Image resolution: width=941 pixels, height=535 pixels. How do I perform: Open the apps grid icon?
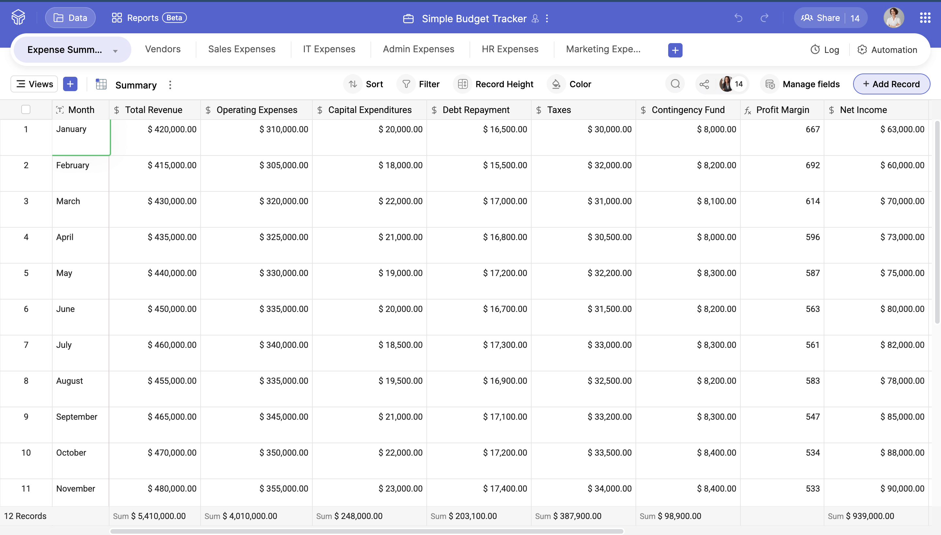click(x=925, y=18)
